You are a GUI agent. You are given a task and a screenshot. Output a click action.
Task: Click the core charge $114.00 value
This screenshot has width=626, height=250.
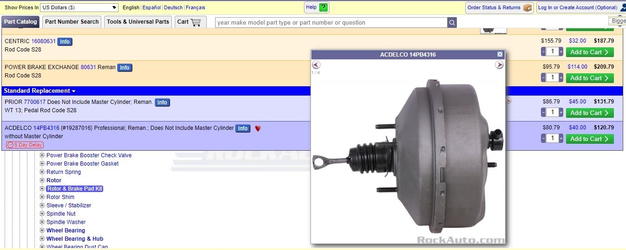point(577,67)
